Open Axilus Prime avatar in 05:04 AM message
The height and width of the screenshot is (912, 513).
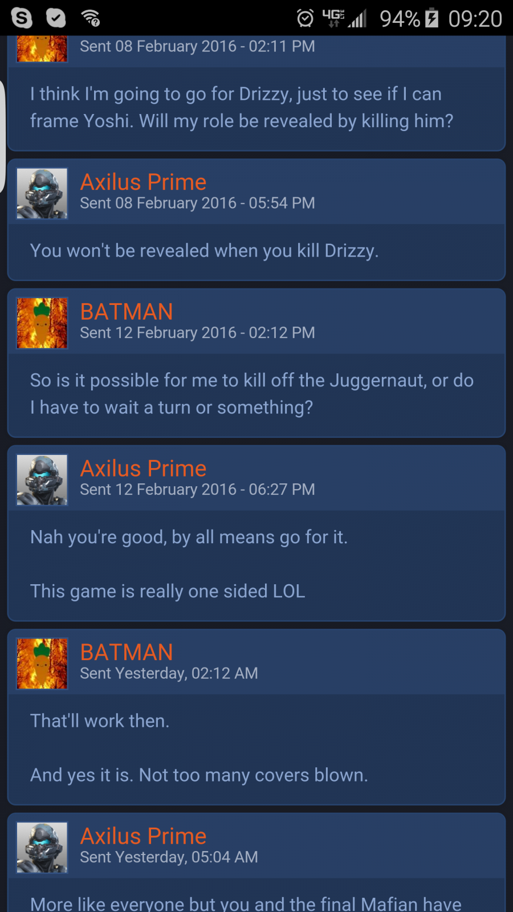pyautogui.click(x=42, y=848)
